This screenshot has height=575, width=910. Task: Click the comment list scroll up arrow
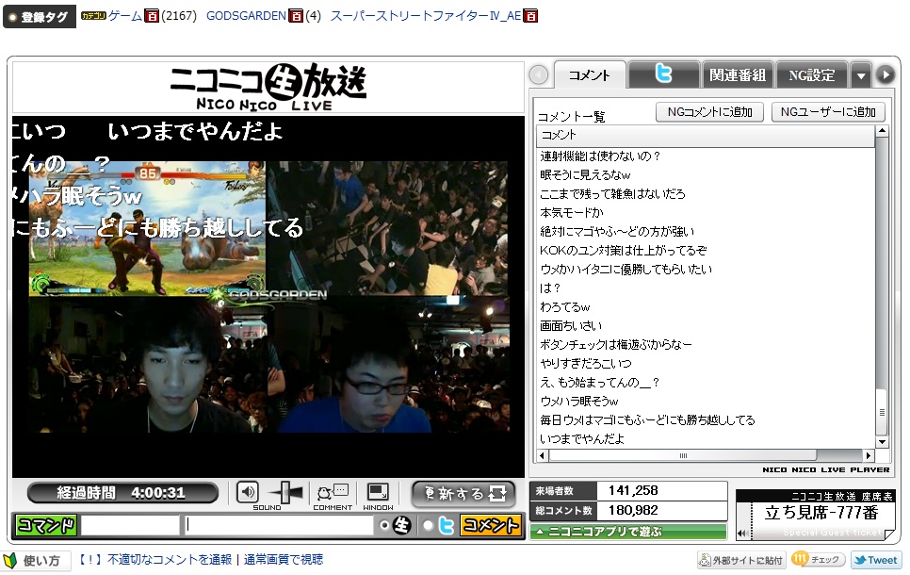click(882, 131)
